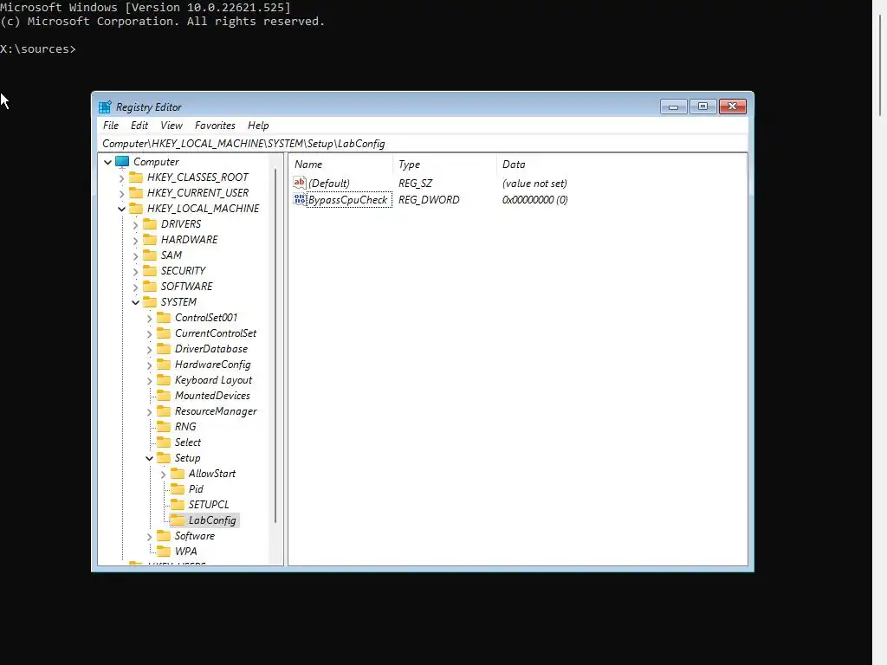This screenshot has height=665, width=887.
Task: Click the ControlSet001 folder icon
Action: (164, 318)
